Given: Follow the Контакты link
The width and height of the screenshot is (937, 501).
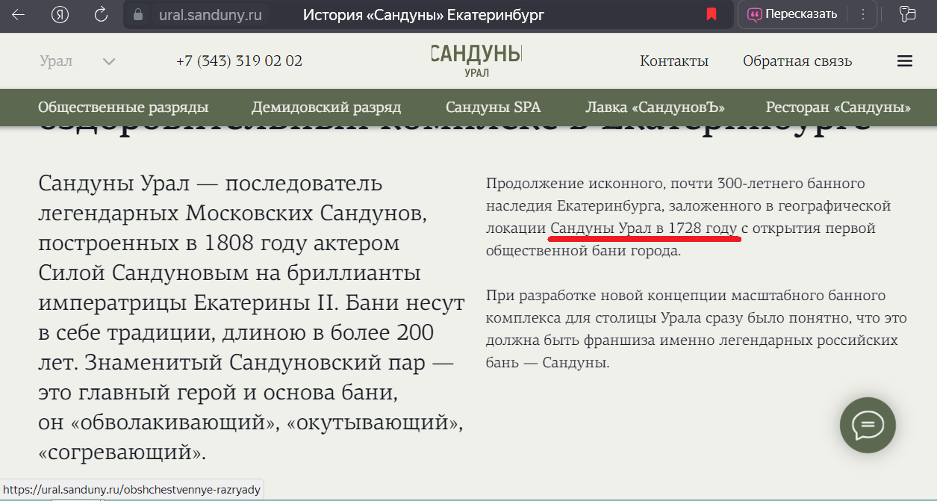Looking at the screenshot, I should (x=673, y=61).
